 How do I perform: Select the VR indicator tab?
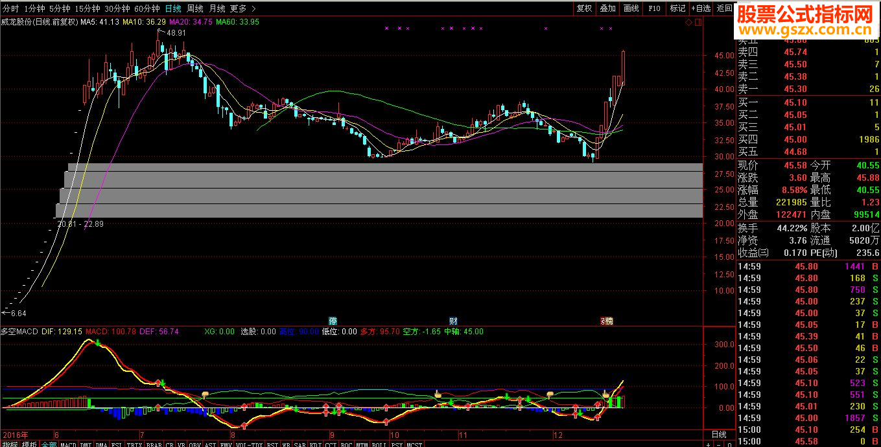182,443
